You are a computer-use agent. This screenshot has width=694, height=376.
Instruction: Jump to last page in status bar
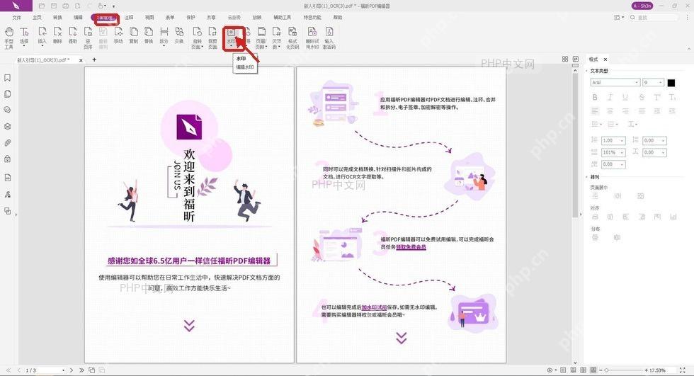[x=81, y=370]
